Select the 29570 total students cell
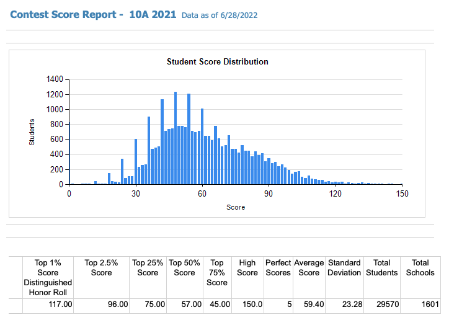Screen dimensions: 449x320 pyautogui.click(x=381, y=306)
